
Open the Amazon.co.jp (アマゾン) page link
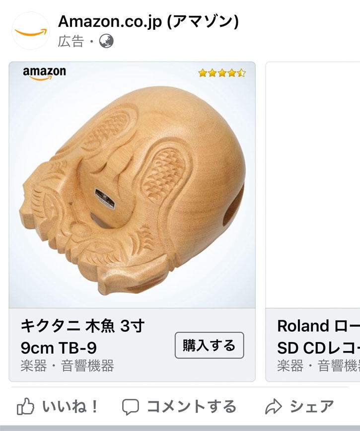(x=148, y=22)
